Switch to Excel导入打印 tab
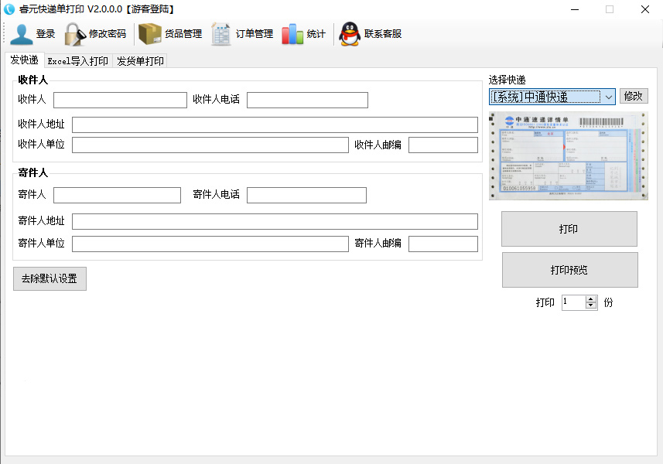Viewport: 663px width, 464px height. pos(78,61)
